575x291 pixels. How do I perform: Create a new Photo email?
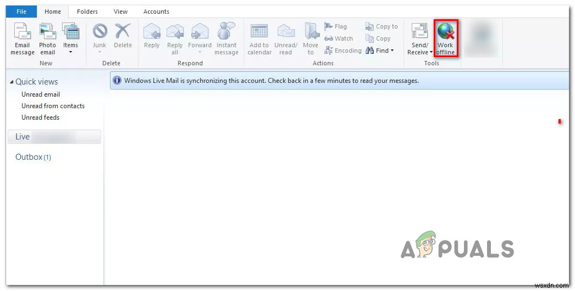pos(48,39)
